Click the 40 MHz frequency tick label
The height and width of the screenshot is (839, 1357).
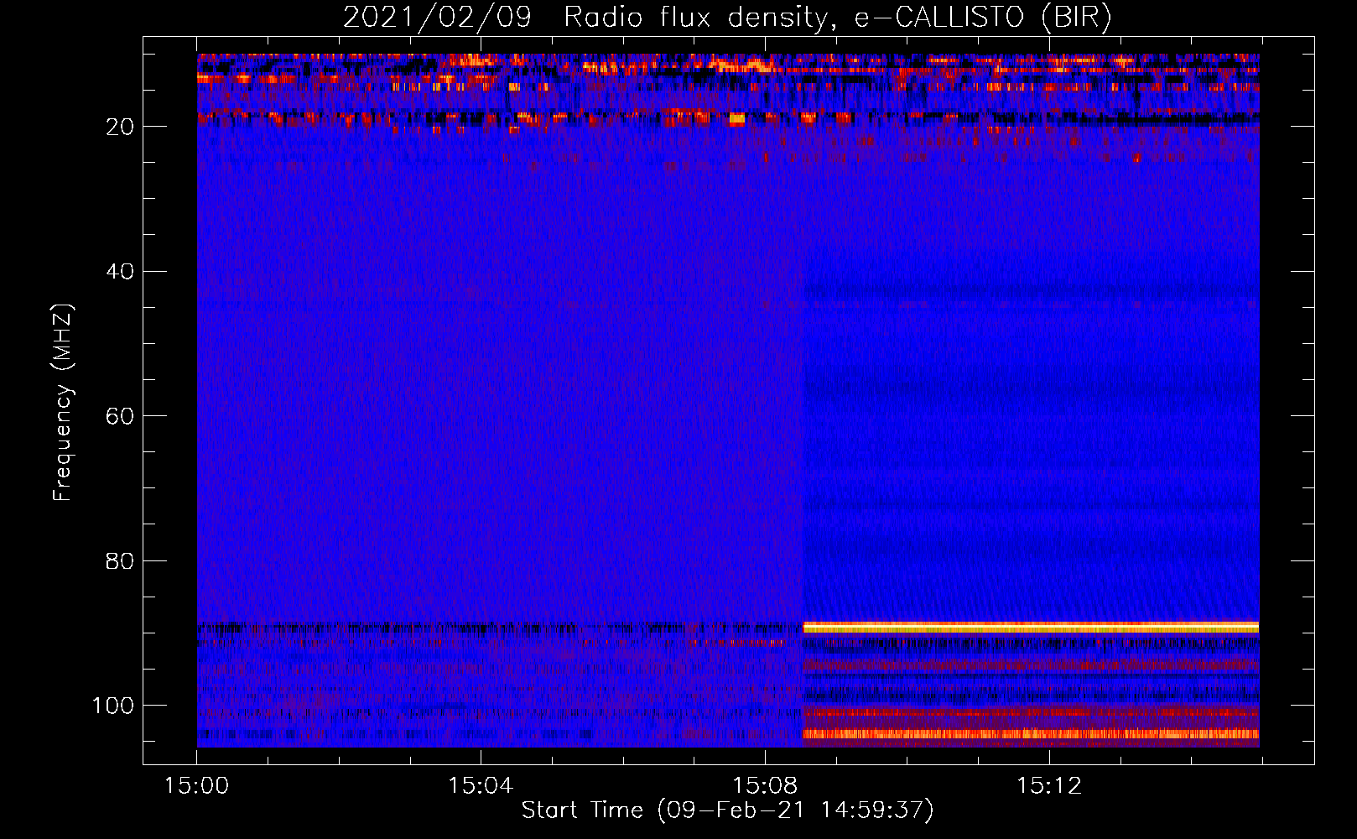[120, 271]
